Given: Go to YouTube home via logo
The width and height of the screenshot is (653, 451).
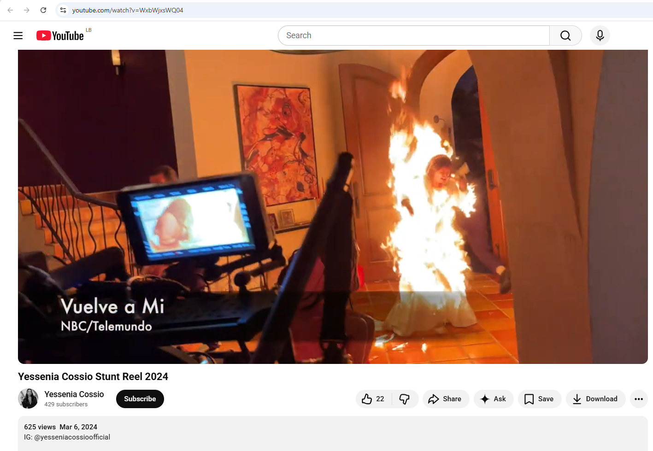Looking at the screenshot, I should click(x=60, y=35).
